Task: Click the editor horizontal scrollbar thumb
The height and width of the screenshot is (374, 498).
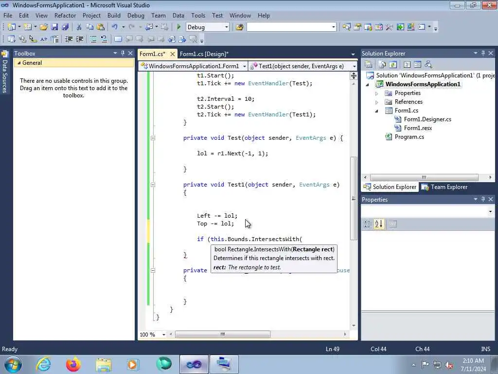Action: tap(223, 334)
